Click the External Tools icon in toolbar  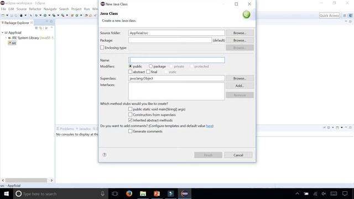point(63,15)
